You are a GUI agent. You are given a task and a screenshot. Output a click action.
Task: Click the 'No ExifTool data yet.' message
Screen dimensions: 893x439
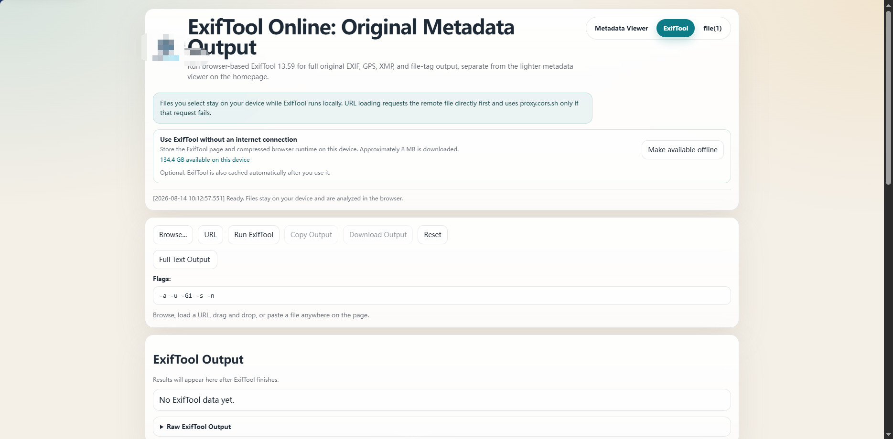click(442, 400)
